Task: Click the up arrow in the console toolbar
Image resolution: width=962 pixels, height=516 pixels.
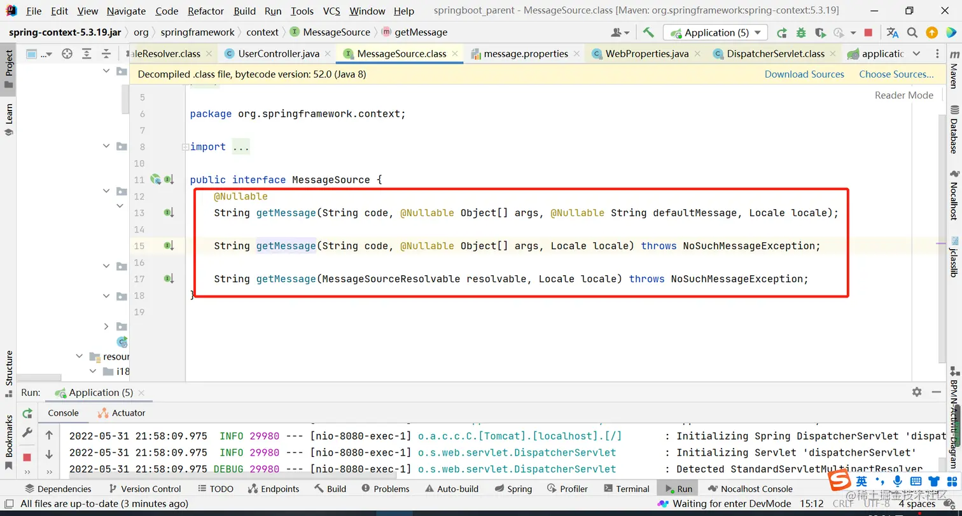Action: (x=49, y=435)
